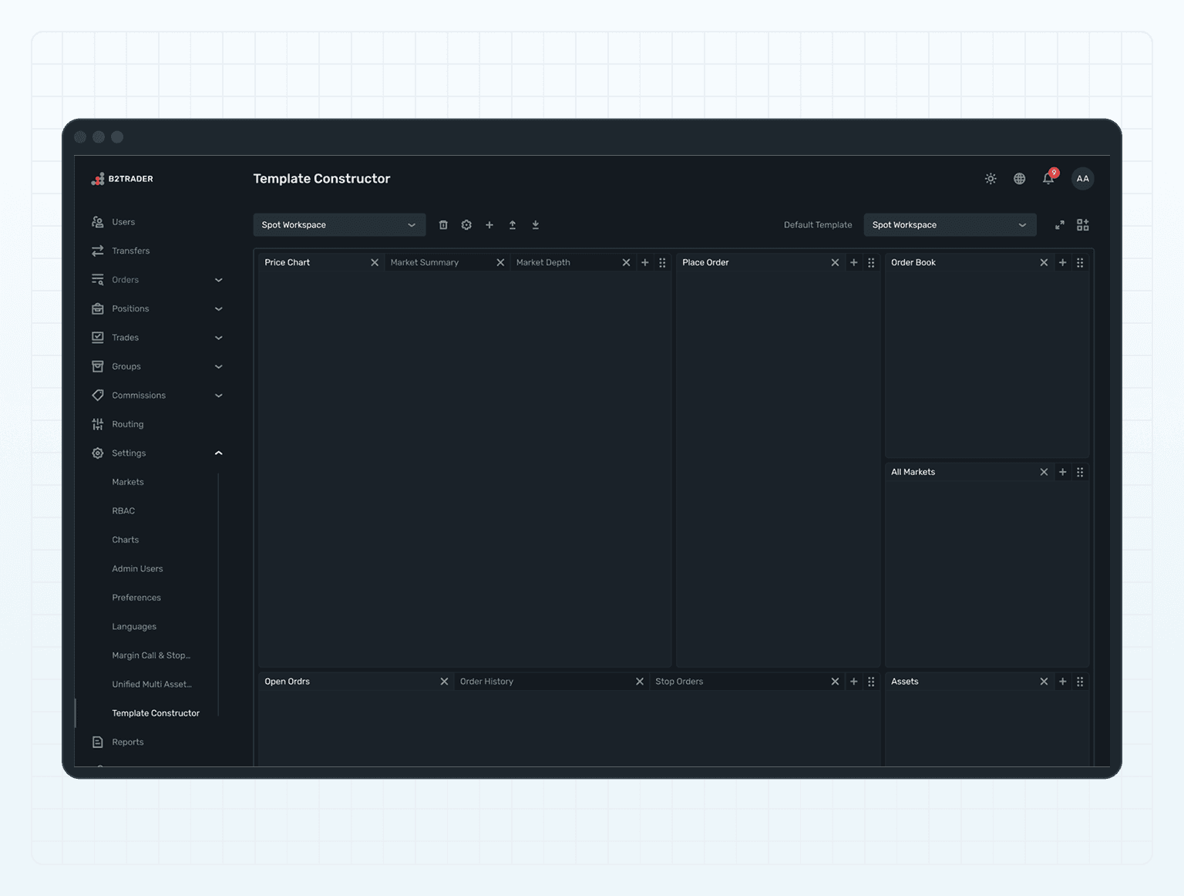Close the Order Book panel
Viewport: 1184px width, 896px height.
1044,263
